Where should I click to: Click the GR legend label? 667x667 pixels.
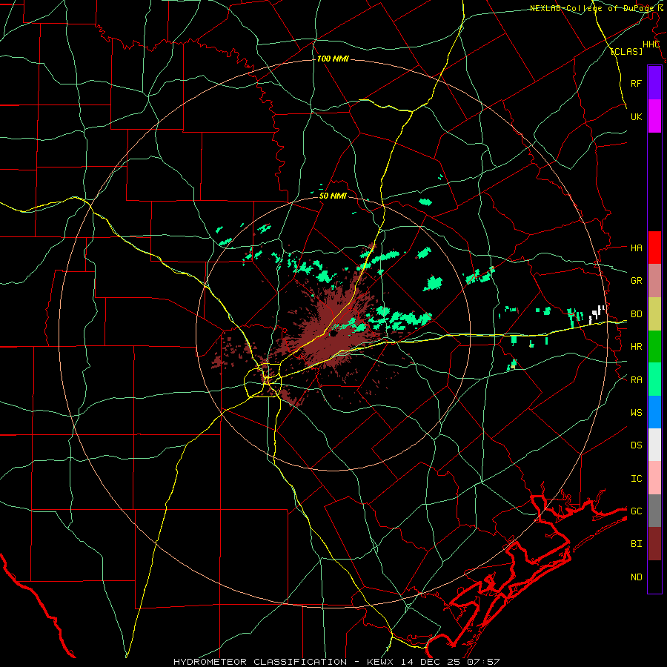(637, 281)
